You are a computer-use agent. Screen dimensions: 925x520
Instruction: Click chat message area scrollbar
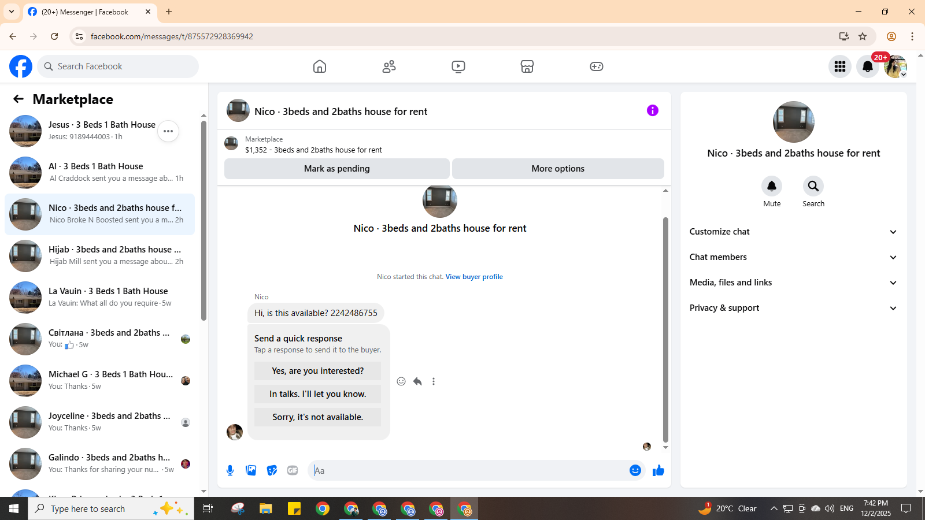coord(665,329)
